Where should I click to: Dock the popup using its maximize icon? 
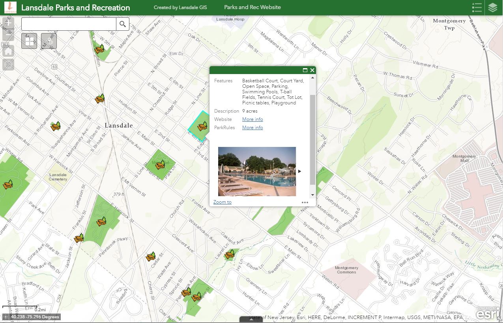pyautogui.click(x=305, y=70)
